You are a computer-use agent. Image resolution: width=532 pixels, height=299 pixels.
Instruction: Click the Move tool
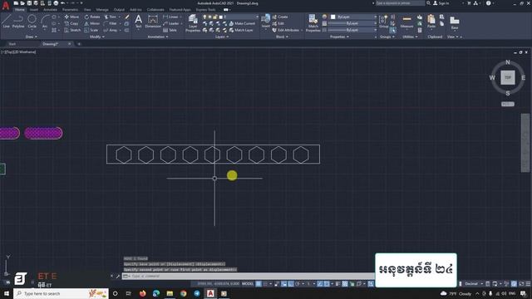[71, 17]
